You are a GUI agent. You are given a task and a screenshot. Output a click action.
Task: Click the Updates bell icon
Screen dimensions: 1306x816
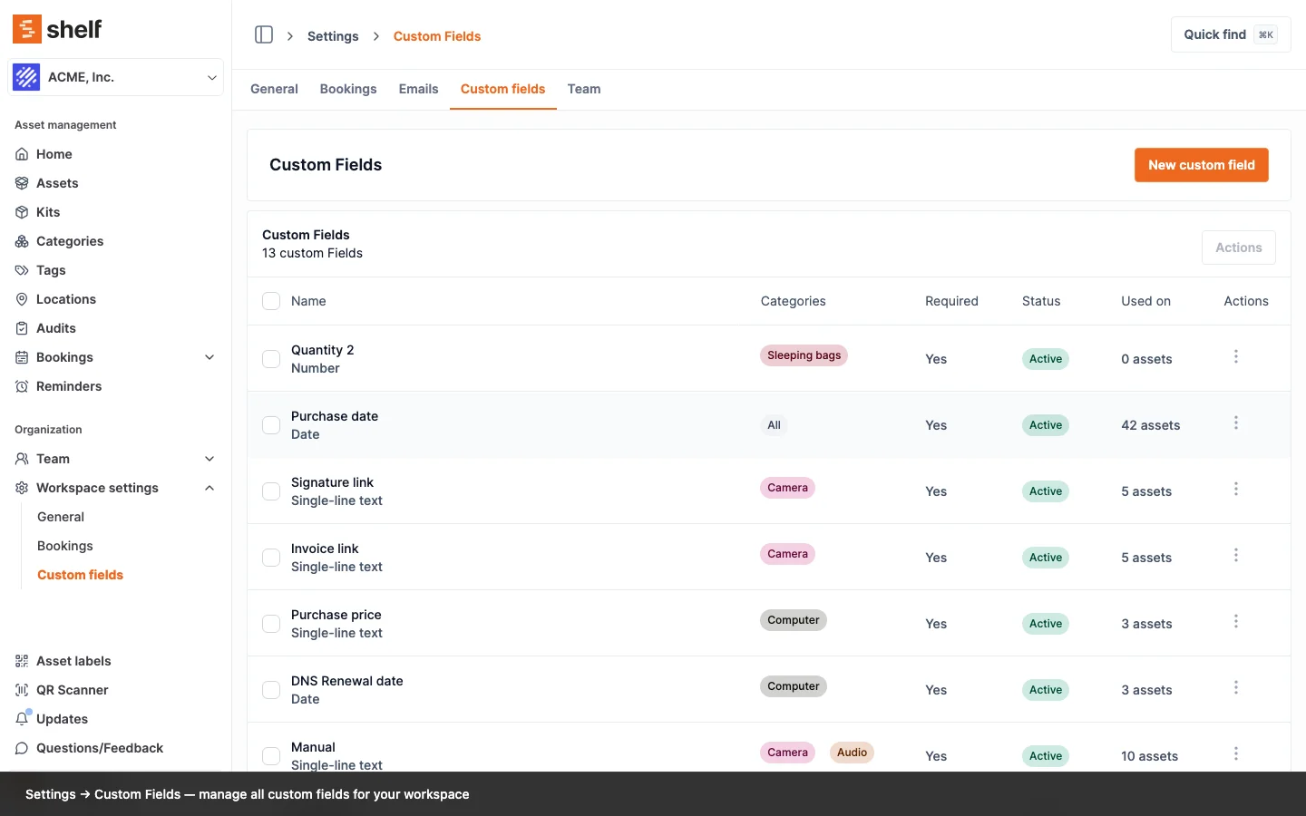tap(22, 719)
